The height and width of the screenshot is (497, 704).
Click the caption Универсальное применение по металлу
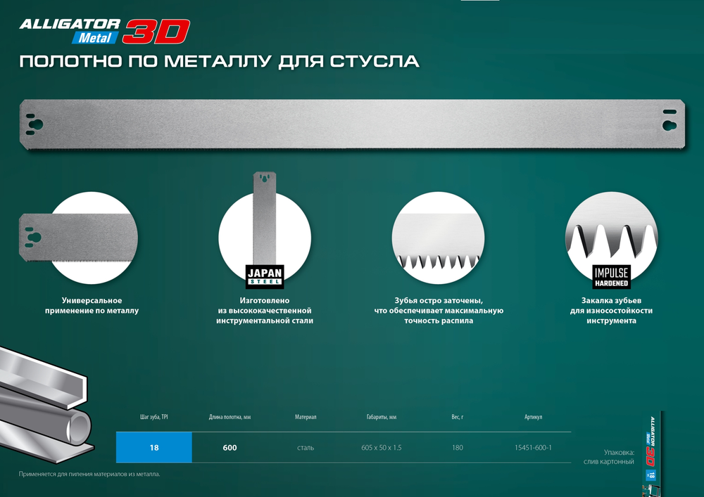tap(92, 306)
